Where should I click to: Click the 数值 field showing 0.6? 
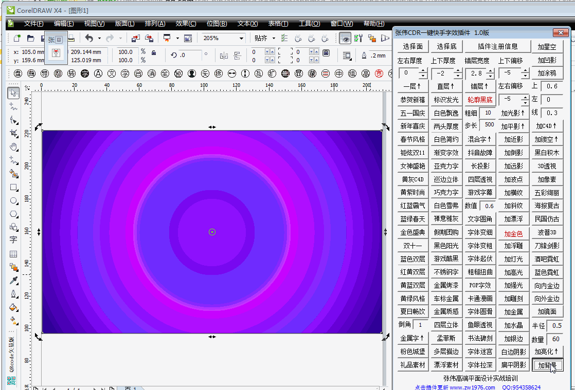(488, 206)
